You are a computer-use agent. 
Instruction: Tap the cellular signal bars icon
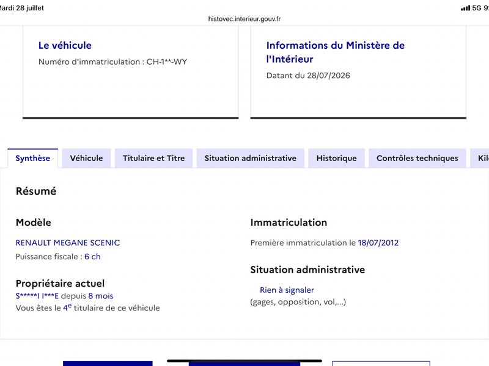(465, 8)
